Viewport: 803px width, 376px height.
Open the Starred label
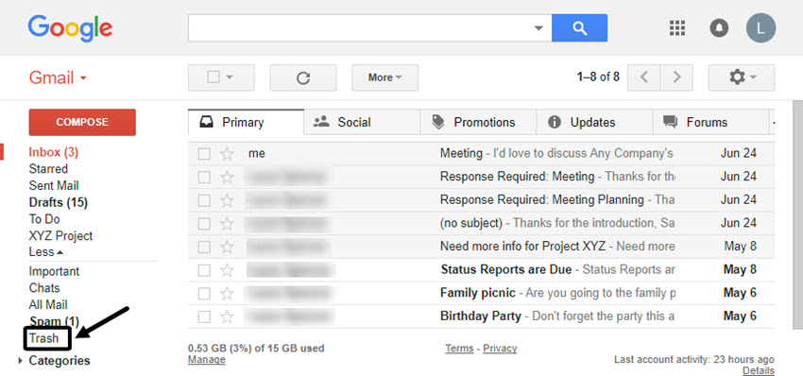coord(48,169)
